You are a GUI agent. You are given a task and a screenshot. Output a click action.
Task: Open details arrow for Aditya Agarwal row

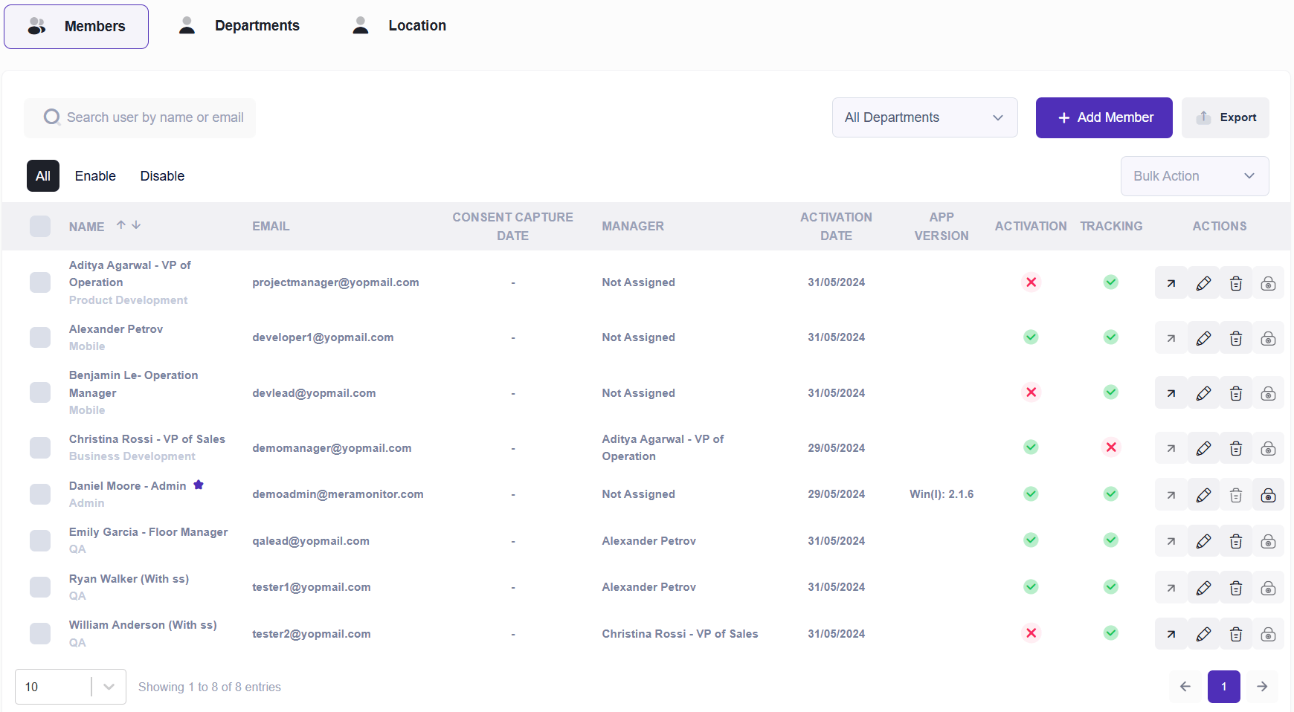(x=1171, y=282)
